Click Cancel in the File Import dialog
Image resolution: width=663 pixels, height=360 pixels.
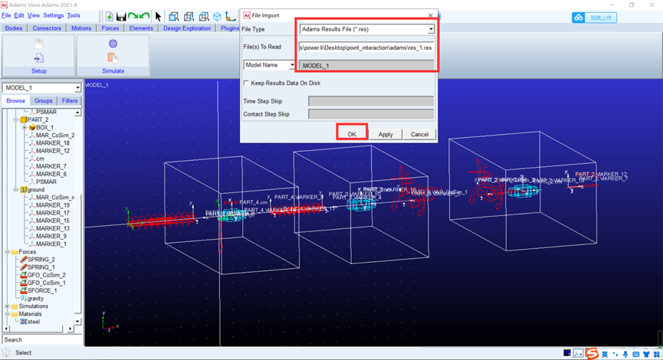pos(419,134)
